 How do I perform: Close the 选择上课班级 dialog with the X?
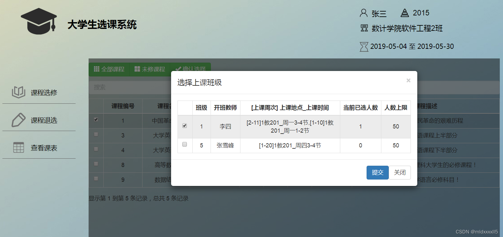click(x=408, y=80)
